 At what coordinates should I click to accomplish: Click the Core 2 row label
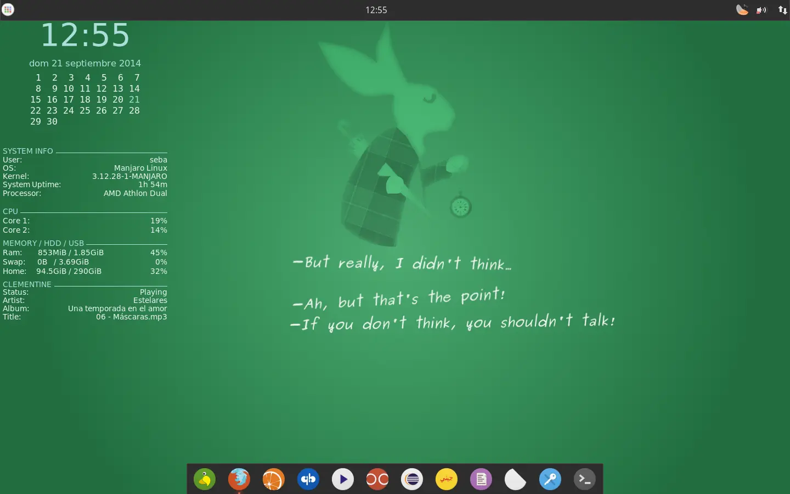coord(16,230)
